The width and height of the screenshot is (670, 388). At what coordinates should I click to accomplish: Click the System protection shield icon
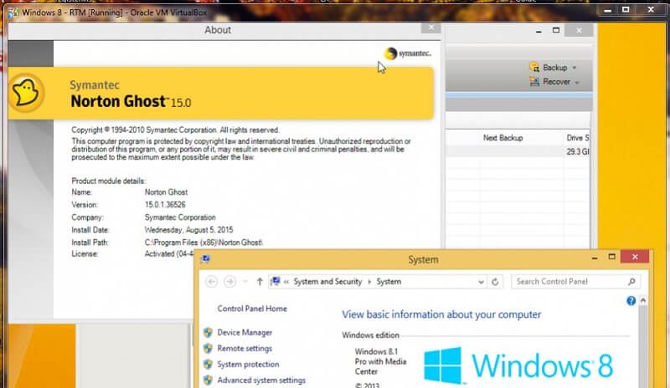pos(208,364)
